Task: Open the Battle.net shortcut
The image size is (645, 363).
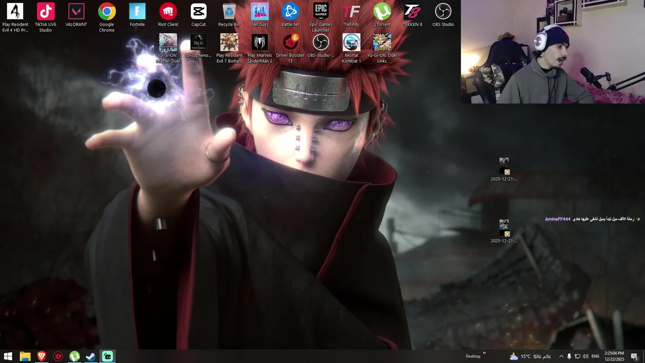Action: pyautogui.click(x=290, y=15)
